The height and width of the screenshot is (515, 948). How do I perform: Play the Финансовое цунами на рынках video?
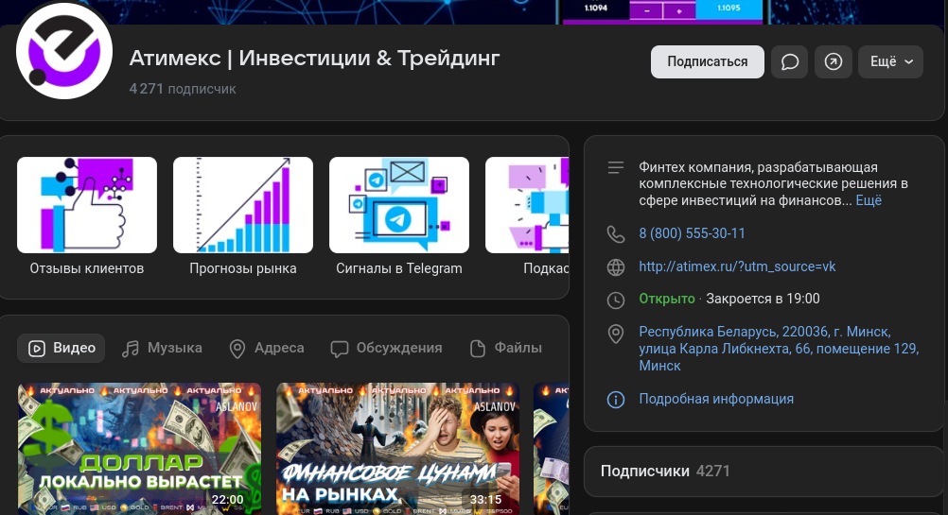(397, 449)
